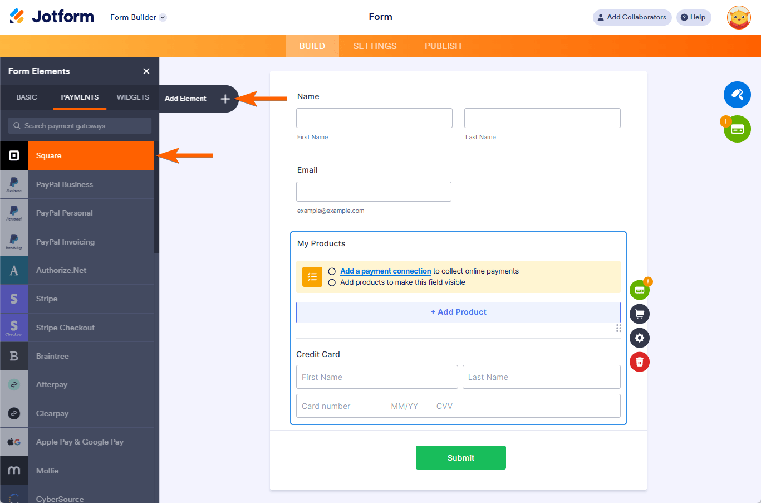The width and height of the screenshot is (761, 503).
Task: Open the PAYMENTS elements tab
Action: click(x=80, y=97)
